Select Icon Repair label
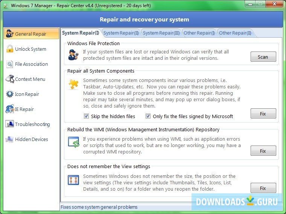The width and height of the screenshot is (286, 214). (x=27, y=94)
